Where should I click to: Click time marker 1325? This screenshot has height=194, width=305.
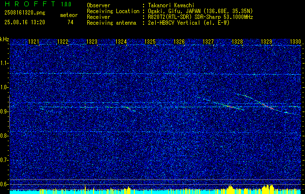tap(150, 42)
